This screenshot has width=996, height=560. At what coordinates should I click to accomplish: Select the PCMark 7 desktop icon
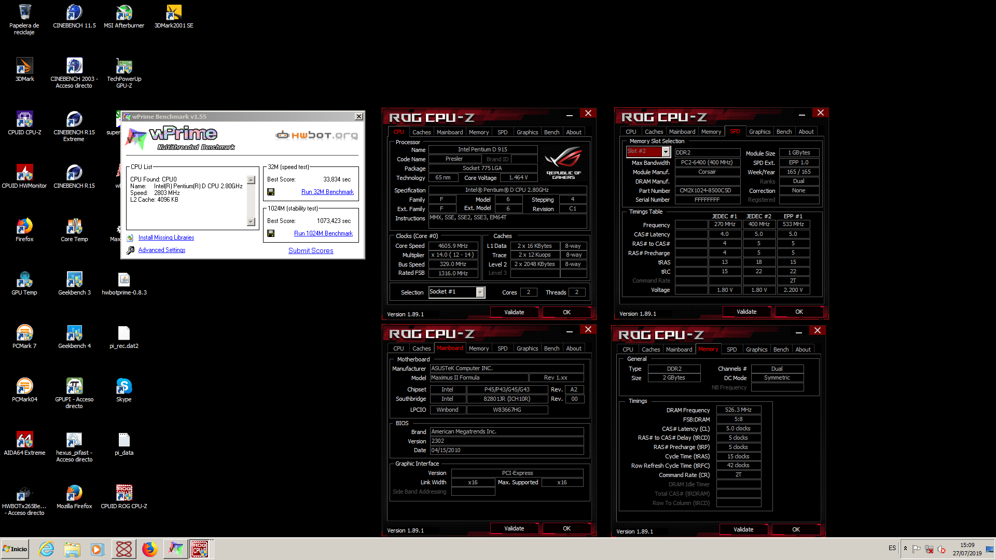tap(24, 337)
